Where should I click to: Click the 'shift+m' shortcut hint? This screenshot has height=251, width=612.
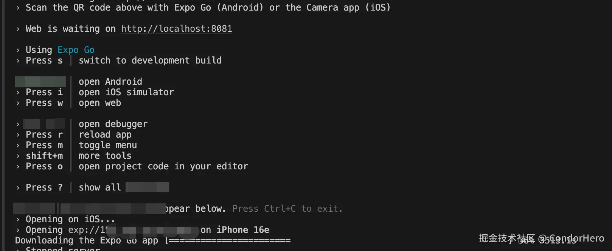tap(44, 156)
